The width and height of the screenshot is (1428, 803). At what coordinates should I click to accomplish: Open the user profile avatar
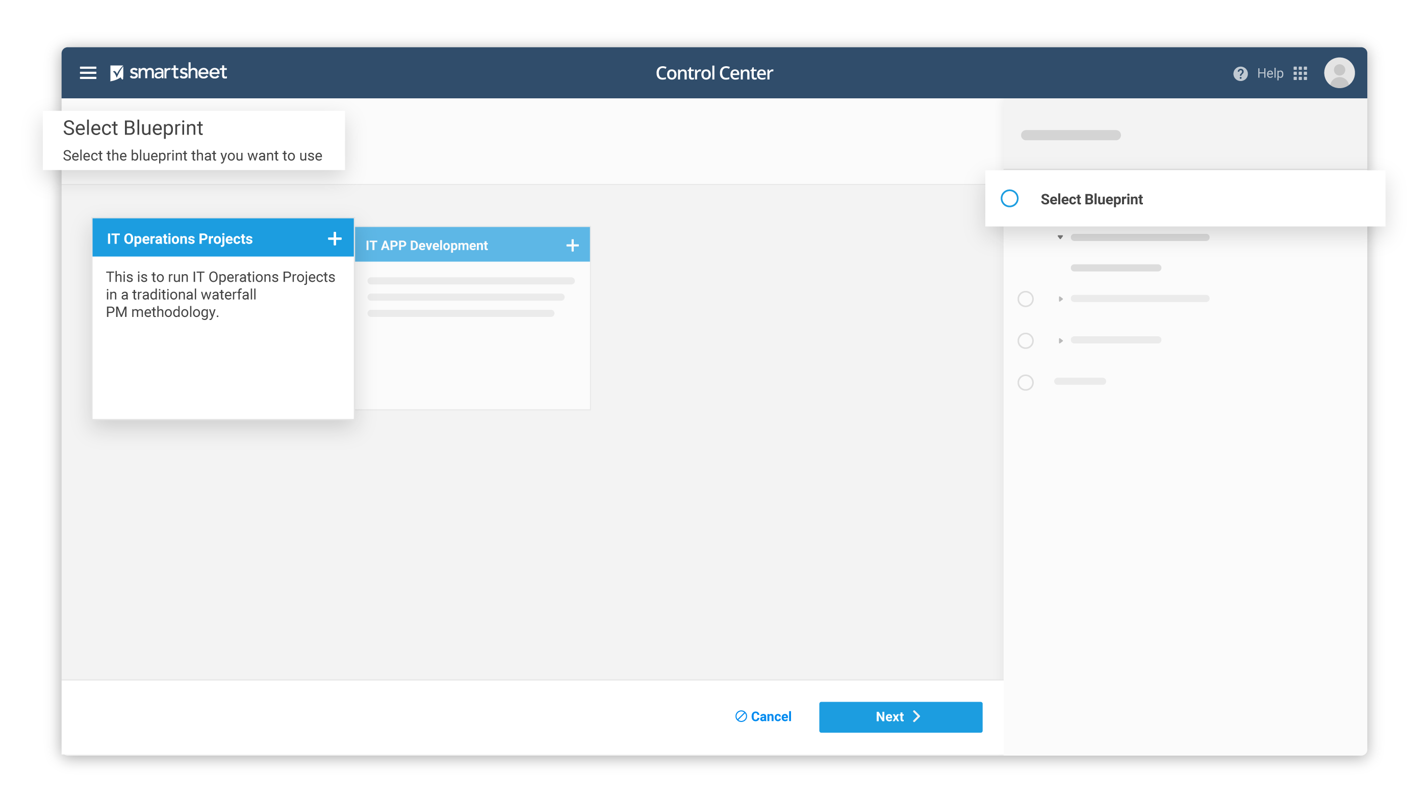pos(1339,73)
